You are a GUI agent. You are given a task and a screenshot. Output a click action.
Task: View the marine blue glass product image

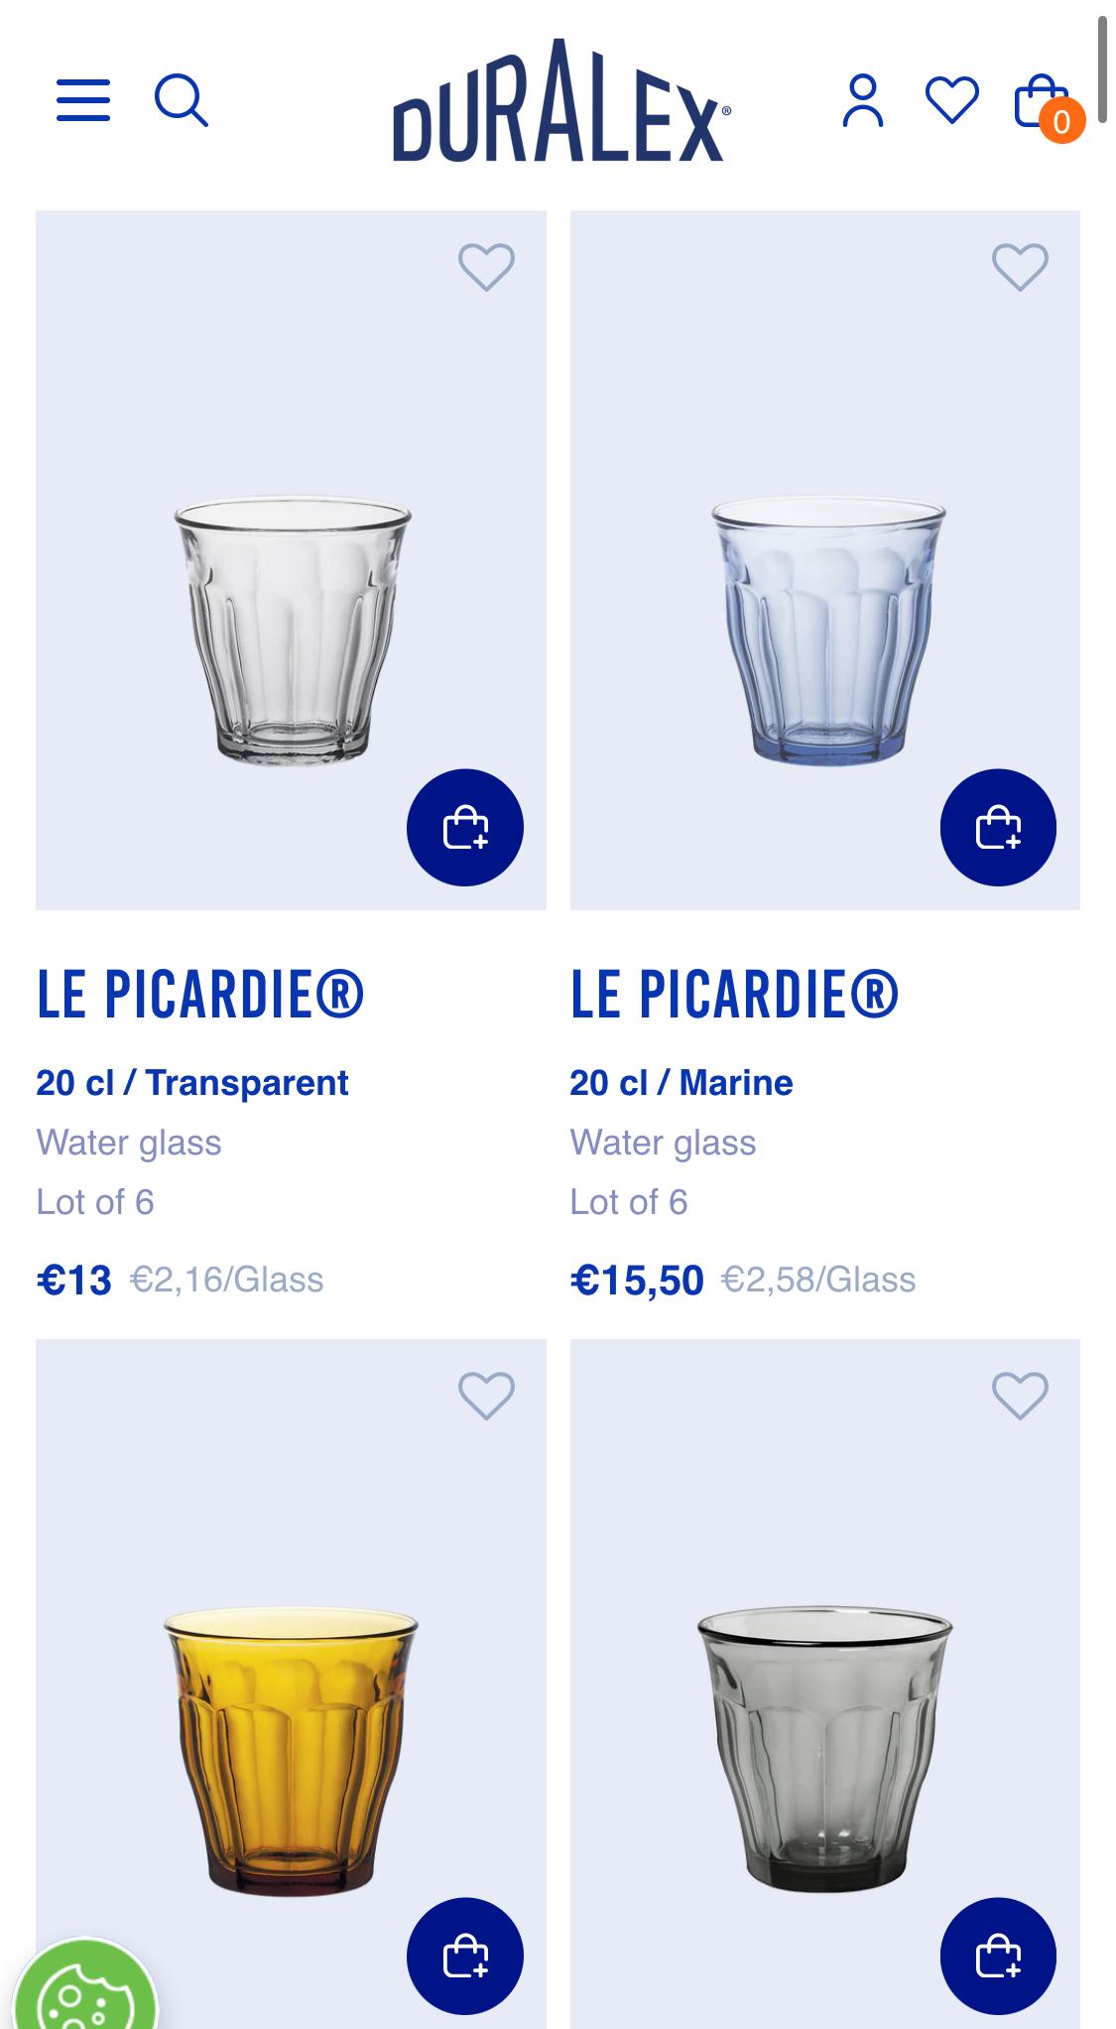pos(827,631)
